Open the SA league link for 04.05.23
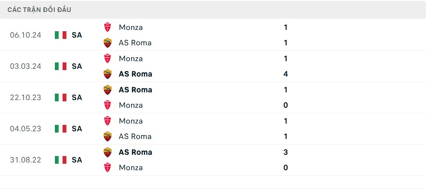The height and width of the screenshot is (189, 426). (77, 129)
